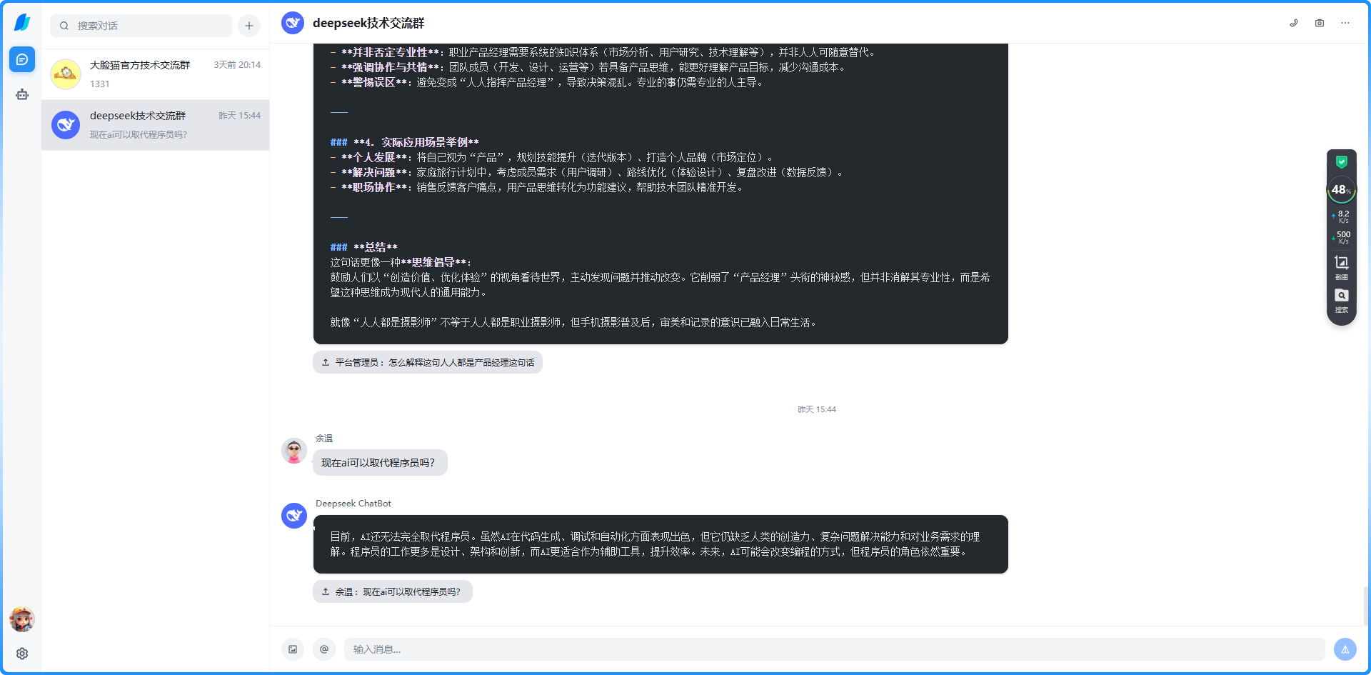
Task: Click the @ mention icon near the input
Action: 325,649
